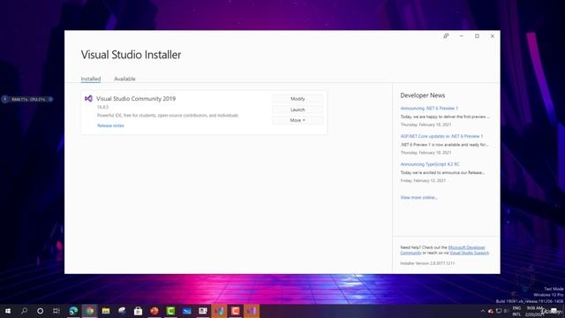Viewport: 565px width, 318px height.
Task: Click the Visual Studio Community 2019 title text
Action: pos(136,98)
